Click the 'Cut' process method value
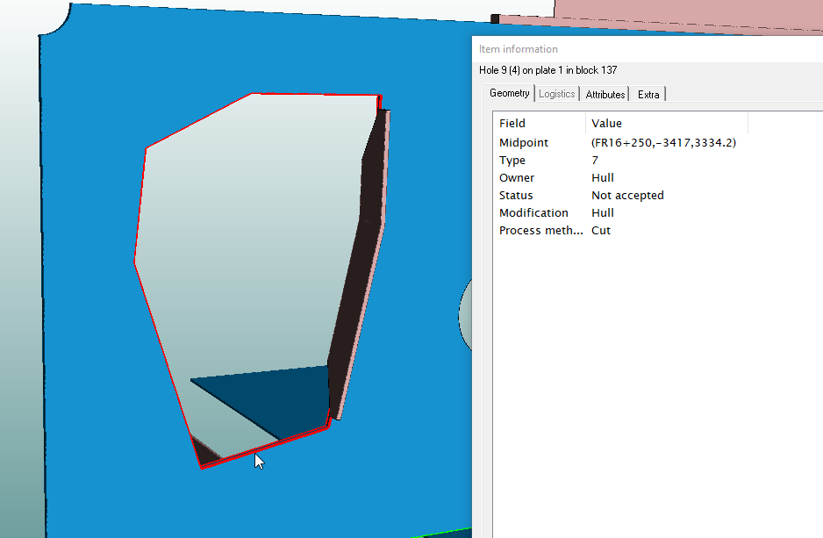 [601, 231]
